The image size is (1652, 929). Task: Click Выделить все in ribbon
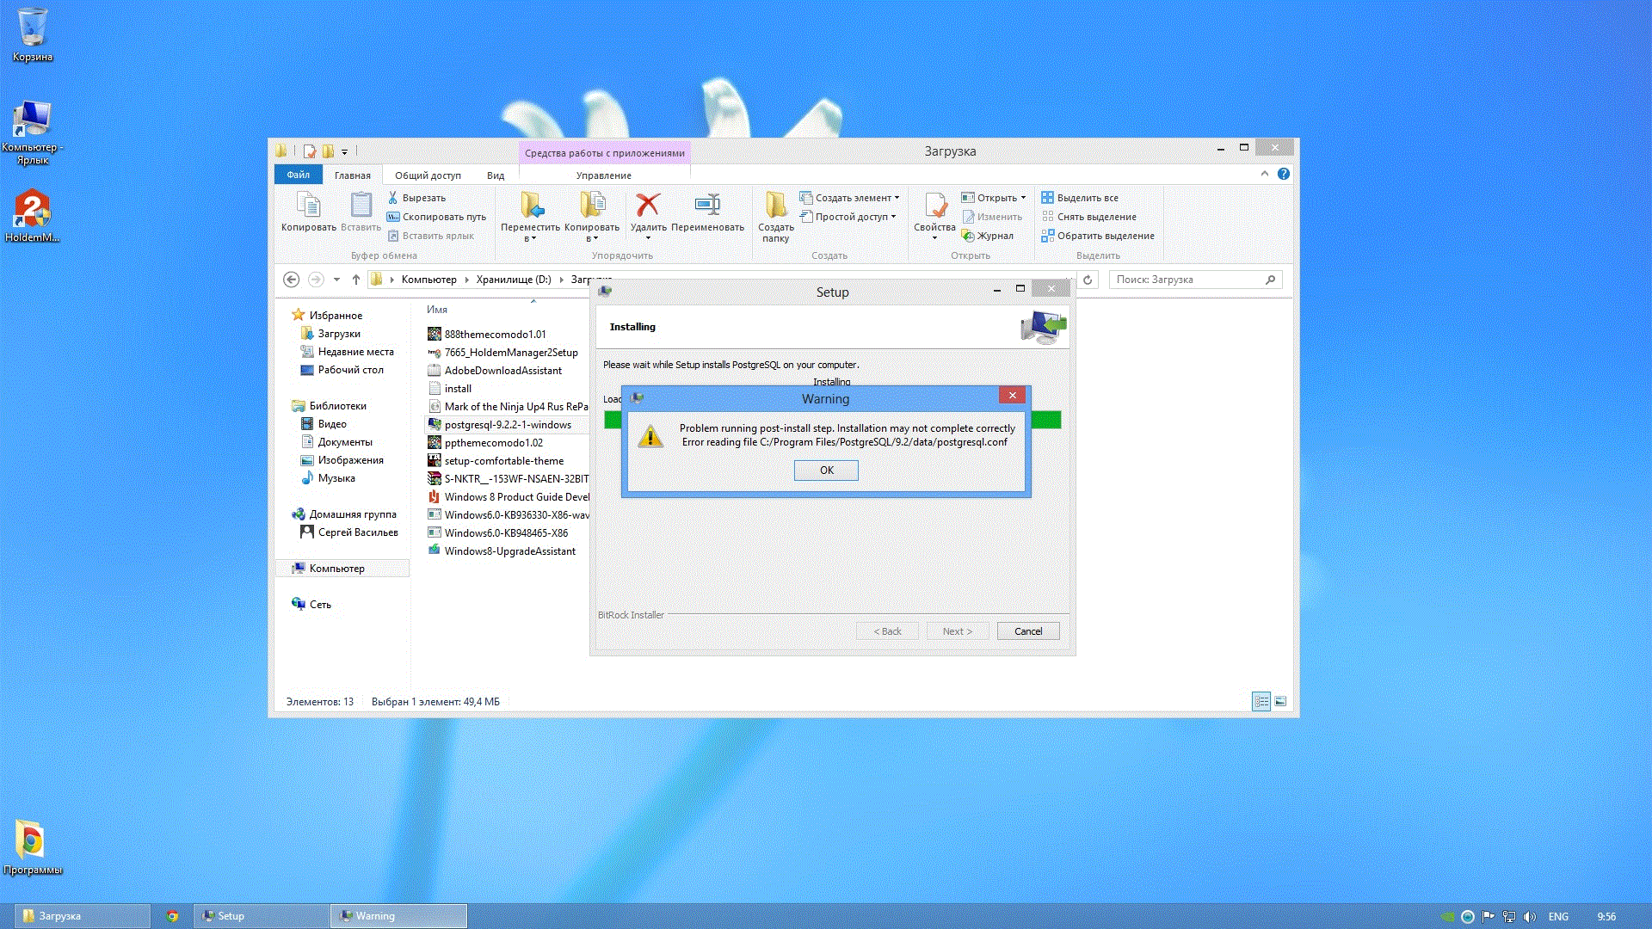pos(1080,198)
